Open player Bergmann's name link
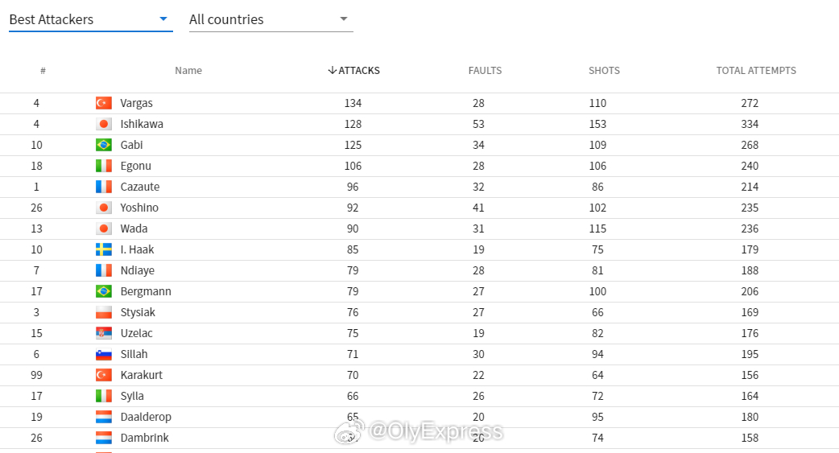The image size is (839, 453). tap(146, 291)
